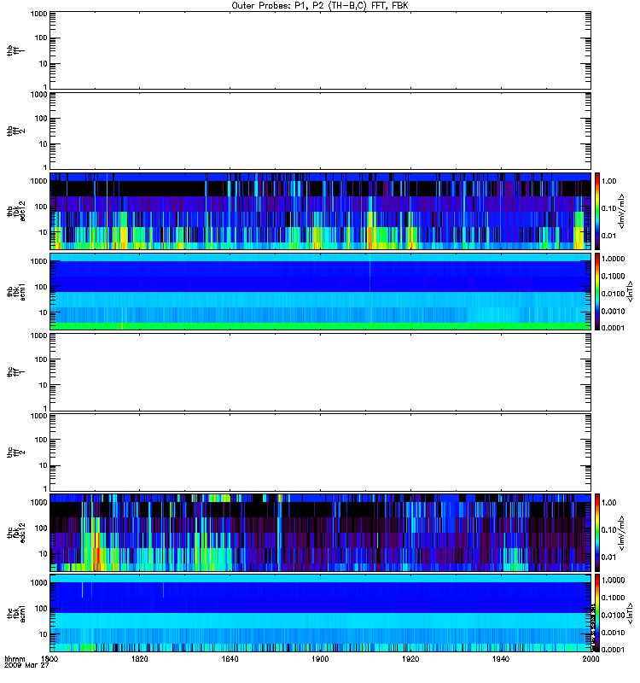Click the 'thc fff 2' y-axis title
This screenshot has width=640, height=683.
pyautogui.click(x=16, y=452)
